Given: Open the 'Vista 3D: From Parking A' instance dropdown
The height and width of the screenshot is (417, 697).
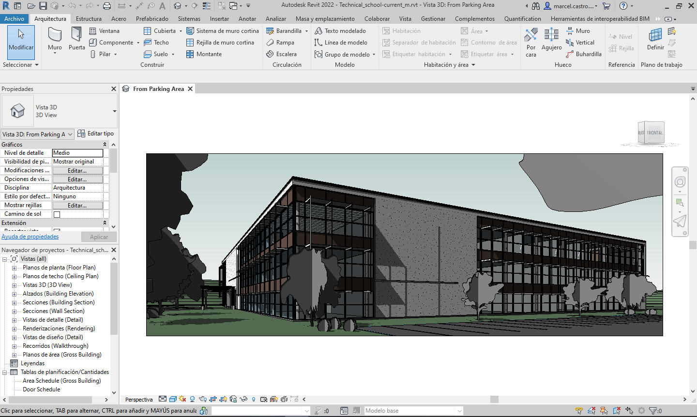Looking at the screenshot, I should pyautogui.click(x=38, y=134).
